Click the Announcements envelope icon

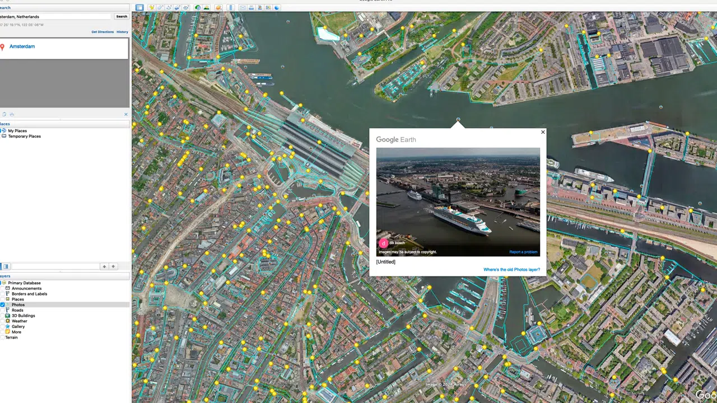click(x=7, y=288)
